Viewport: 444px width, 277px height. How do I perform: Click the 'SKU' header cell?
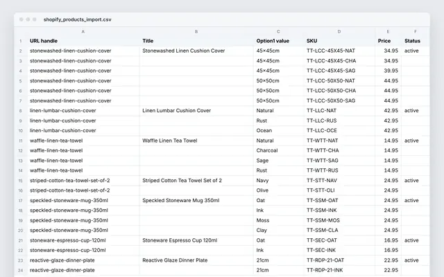339,41
